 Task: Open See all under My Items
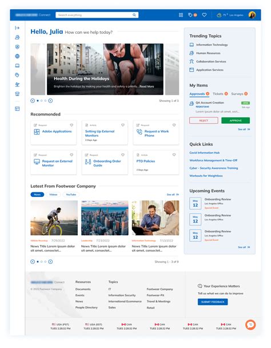pyautogui.click(x=244, y=129)
